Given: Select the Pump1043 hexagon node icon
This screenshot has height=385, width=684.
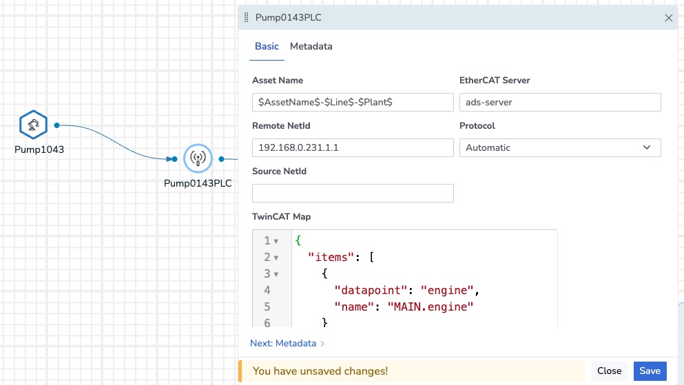Looking at the screenshot, I should (x=32, y=125).
